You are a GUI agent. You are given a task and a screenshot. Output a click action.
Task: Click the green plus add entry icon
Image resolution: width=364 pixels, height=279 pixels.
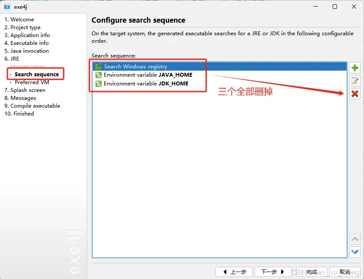[355, 68]
